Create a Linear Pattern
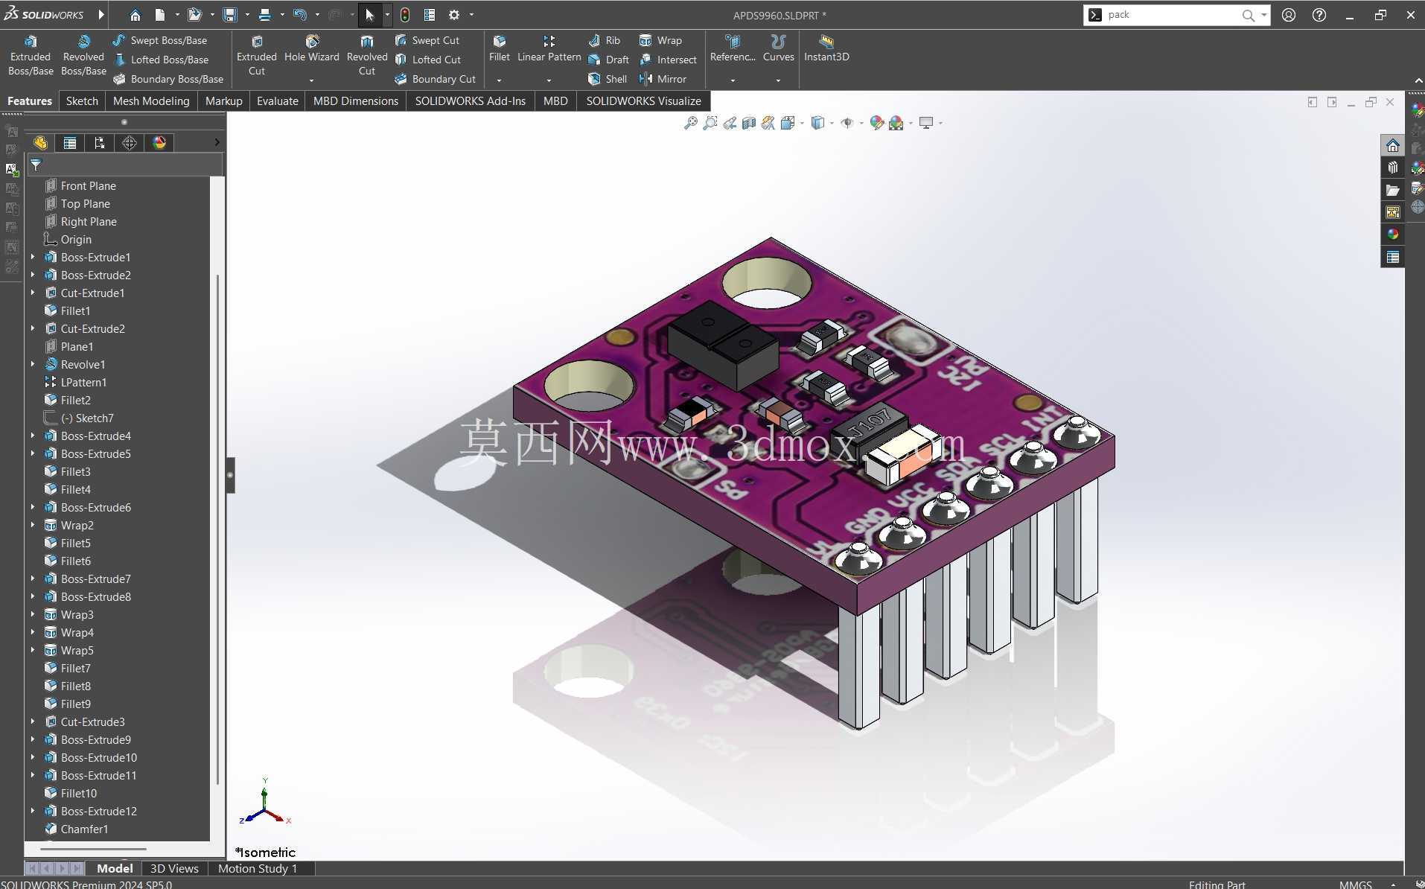The width and height of the screenshot is (1425, 889). [x=549, y=49]
